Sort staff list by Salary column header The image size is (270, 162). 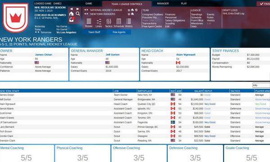[199, 91]
